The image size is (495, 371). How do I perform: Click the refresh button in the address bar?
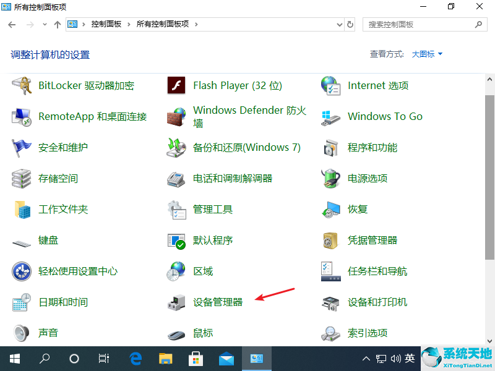[x=350, y=24]
